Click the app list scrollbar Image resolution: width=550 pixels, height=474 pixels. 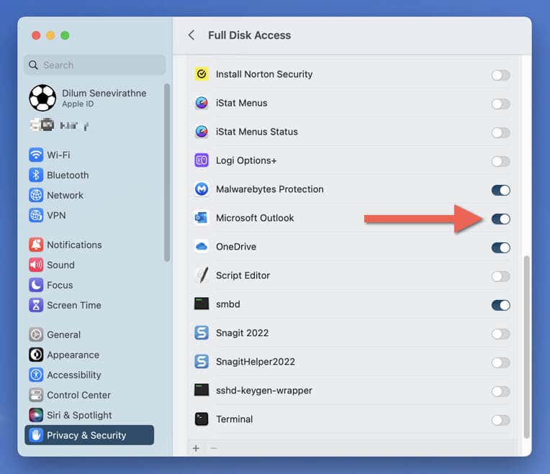coord(526,347)
